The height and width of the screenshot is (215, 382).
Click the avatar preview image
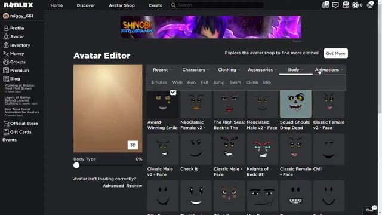click(108, 109)
